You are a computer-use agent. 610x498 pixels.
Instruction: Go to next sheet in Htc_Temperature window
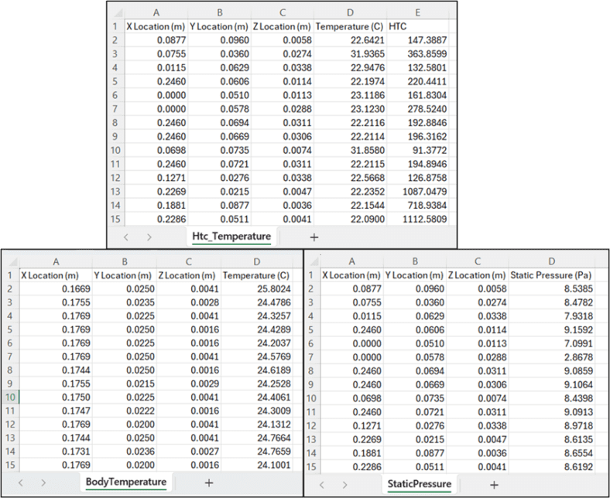click(149, 237)
